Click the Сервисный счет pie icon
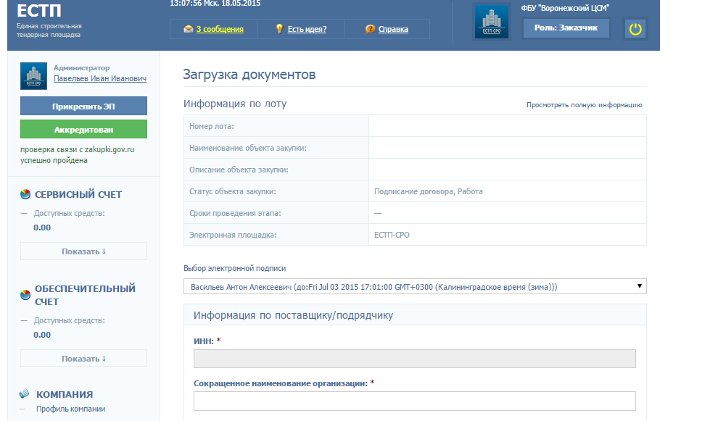This screenshot has height=421, width=718. 25,194
